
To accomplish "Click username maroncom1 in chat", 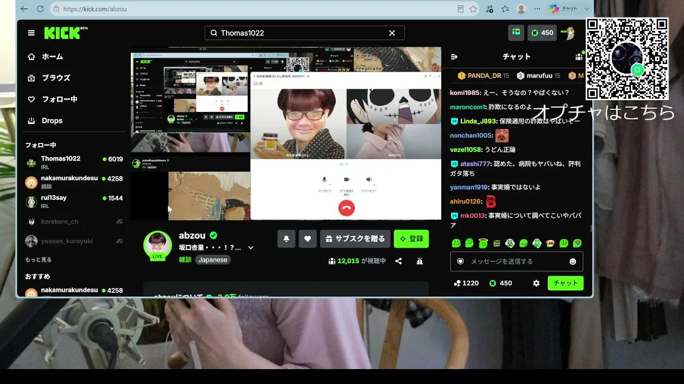I will (467, 107).
